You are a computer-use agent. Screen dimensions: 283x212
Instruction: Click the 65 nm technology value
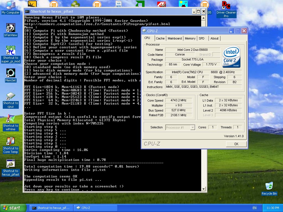pos(173,64)
